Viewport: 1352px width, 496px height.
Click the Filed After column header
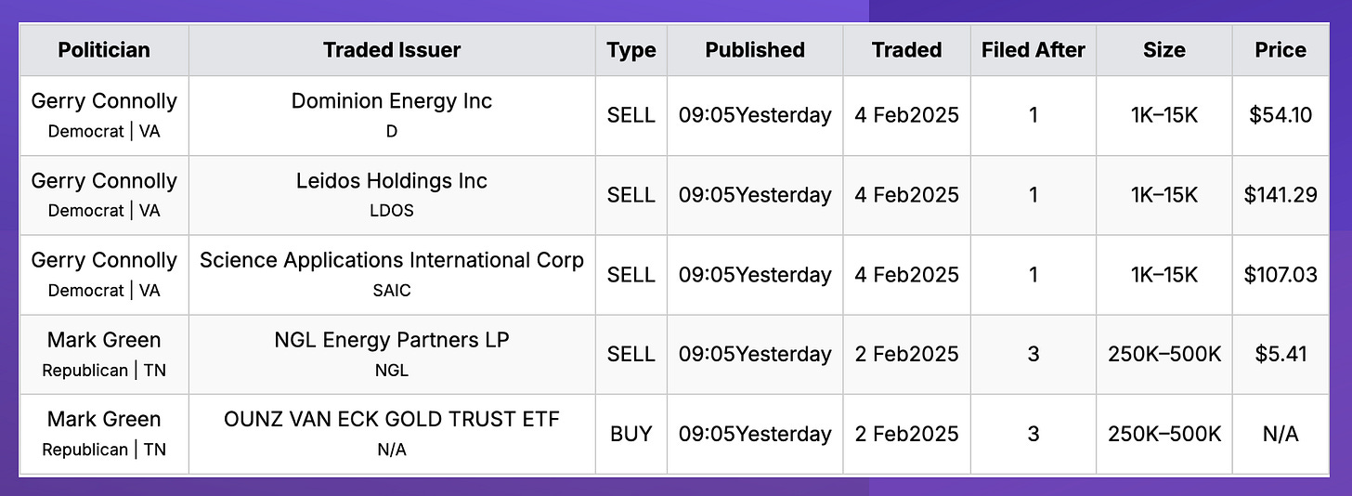tap(1033, 50)
